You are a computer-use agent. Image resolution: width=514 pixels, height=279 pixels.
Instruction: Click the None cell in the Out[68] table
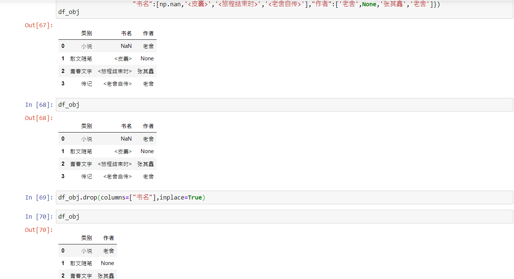coord(147,151)
